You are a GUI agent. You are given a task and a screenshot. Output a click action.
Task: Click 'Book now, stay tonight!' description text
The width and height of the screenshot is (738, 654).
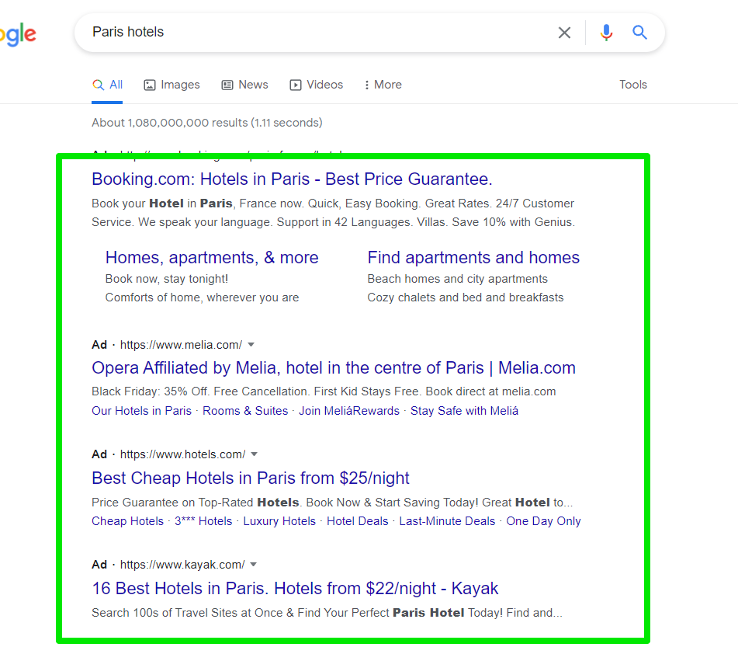click(x=167, y=279)
